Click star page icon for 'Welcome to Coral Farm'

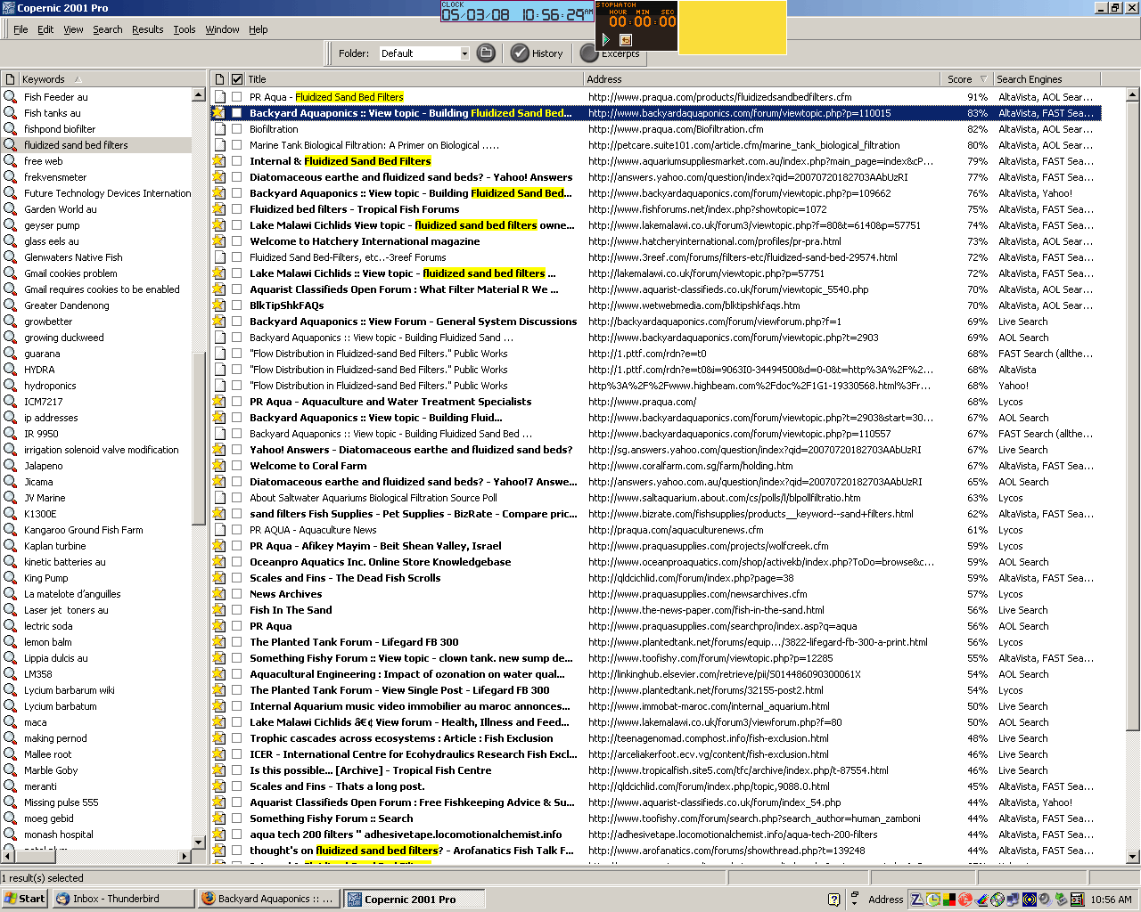coord(219,466)
